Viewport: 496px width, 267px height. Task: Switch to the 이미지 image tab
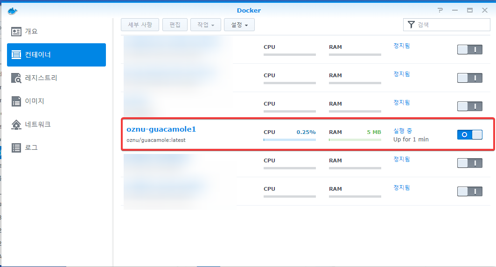[56, 101]
